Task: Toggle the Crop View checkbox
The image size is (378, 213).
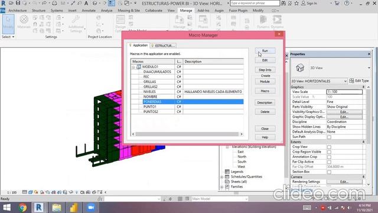Action: coord(329,147)
